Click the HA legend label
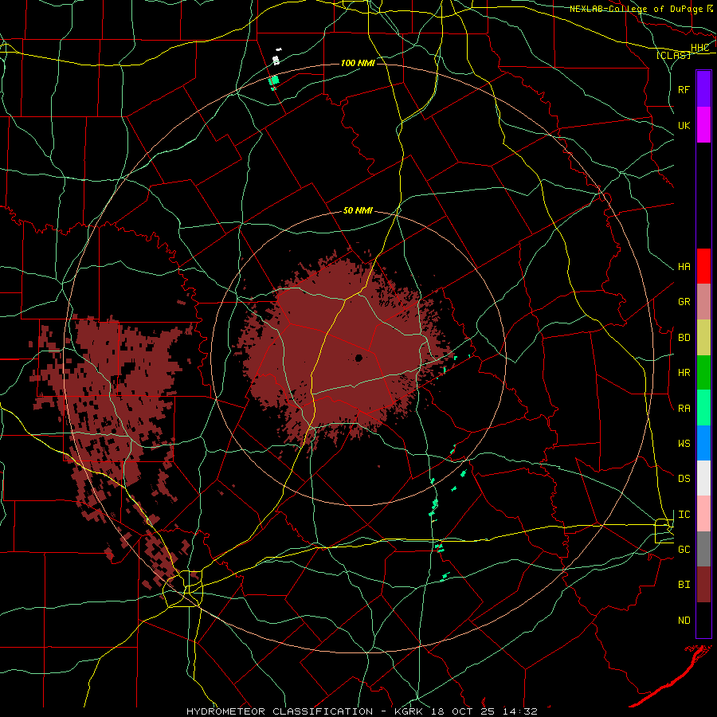The height and width of the screenshot is (717, 717). 684,267
